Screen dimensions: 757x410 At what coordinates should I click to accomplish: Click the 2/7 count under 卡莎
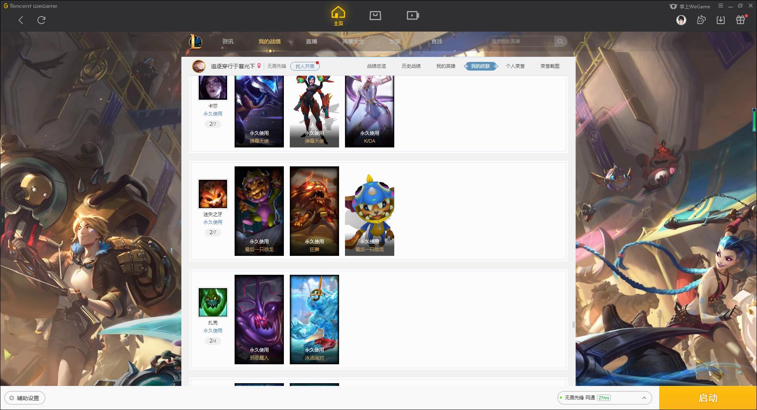pos(213,124)
